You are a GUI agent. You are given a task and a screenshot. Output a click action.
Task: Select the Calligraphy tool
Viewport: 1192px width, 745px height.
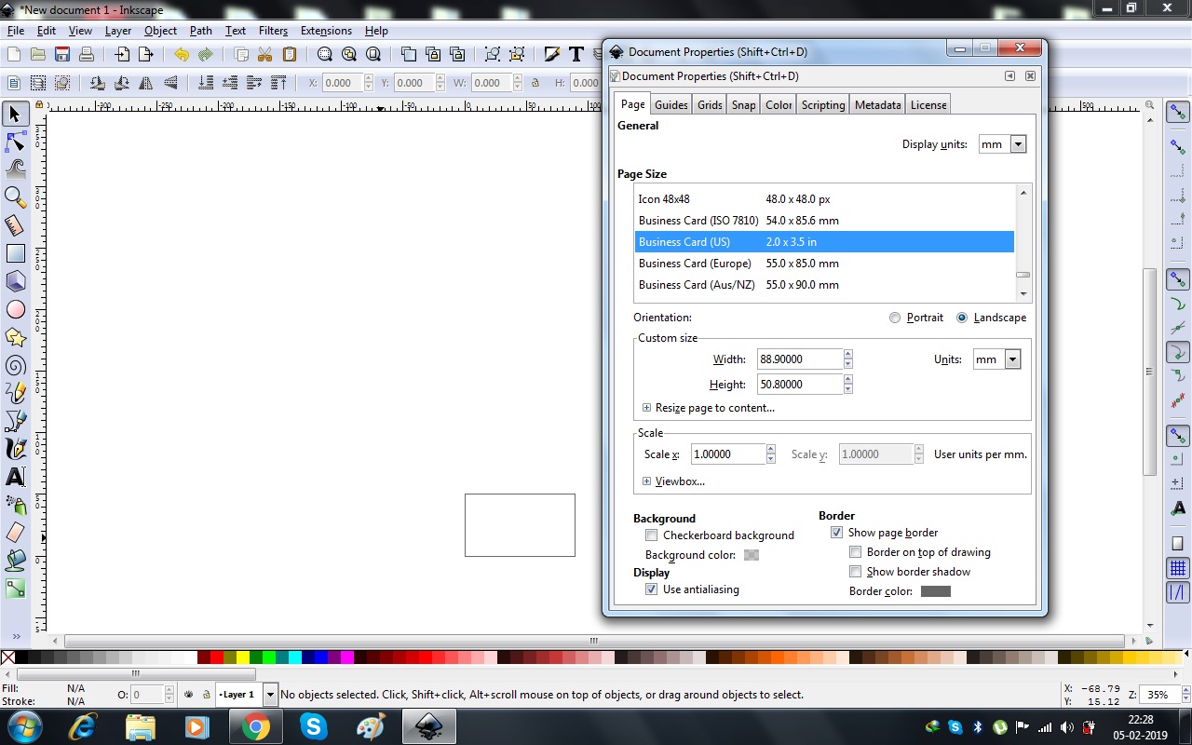15,449
